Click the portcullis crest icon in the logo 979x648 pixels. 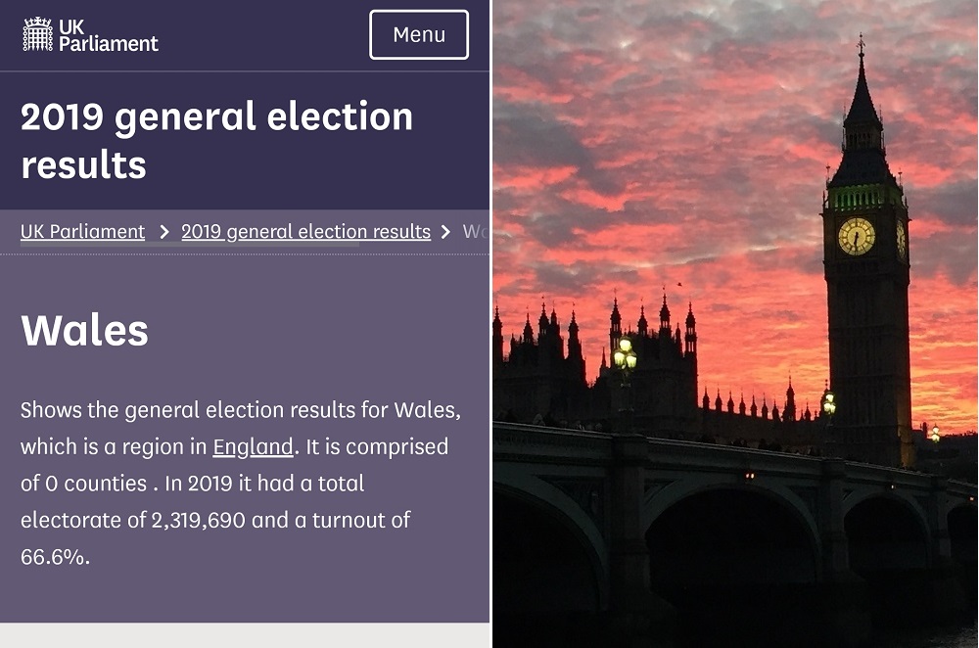pyautogui.click(x=37, y=34)
